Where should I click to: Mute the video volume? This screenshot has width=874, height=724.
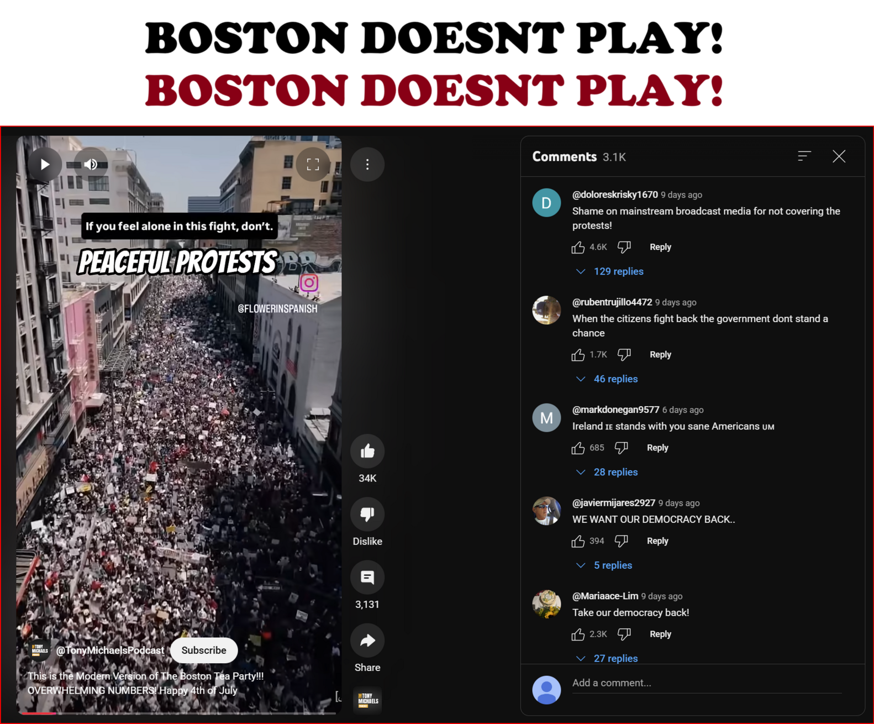click(91, 164)
